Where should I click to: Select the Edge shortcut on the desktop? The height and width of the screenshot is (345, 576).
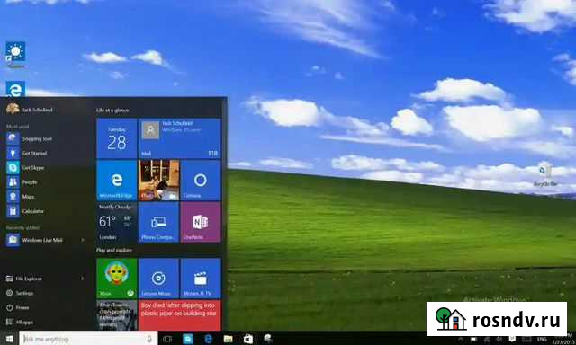coord(15,89)
